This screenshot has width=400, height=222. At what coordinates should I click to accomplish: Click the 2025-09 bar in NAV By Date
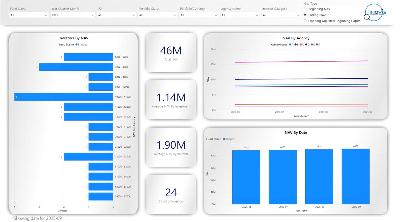pyautogui.click(x=355, y=176)
